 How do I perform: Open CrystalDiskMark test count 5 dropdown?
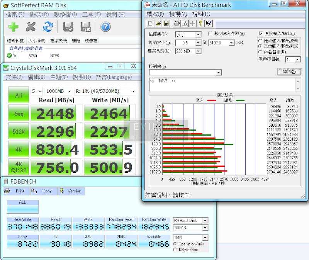click(x=40, y=91)
